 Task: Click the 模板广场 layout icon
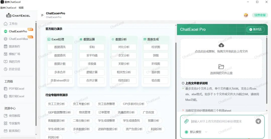point(6,54)
